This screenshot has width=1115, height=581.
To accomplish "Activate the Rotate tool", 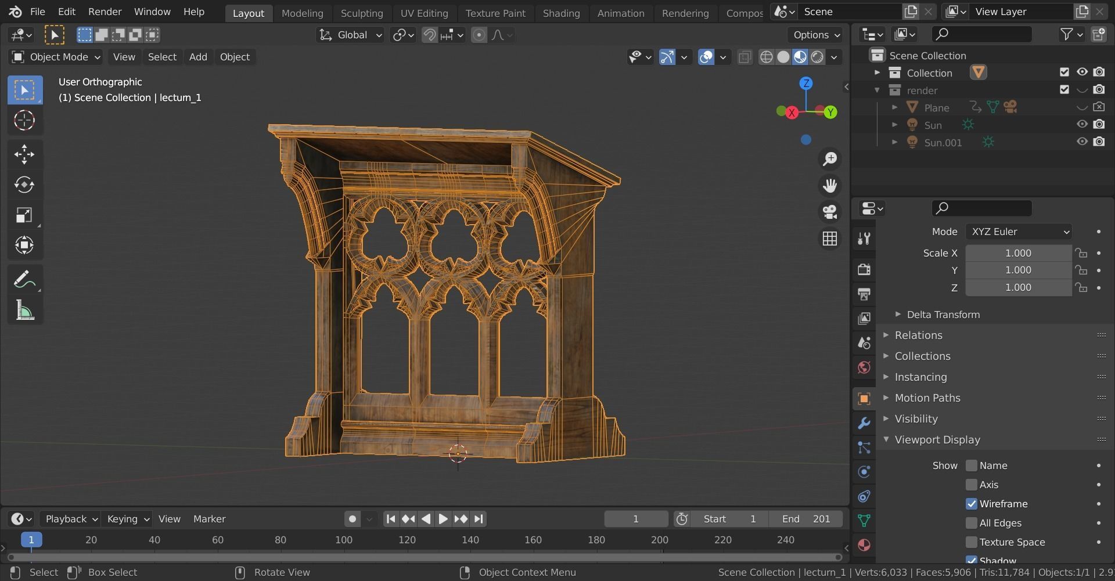I will (24, 185).
